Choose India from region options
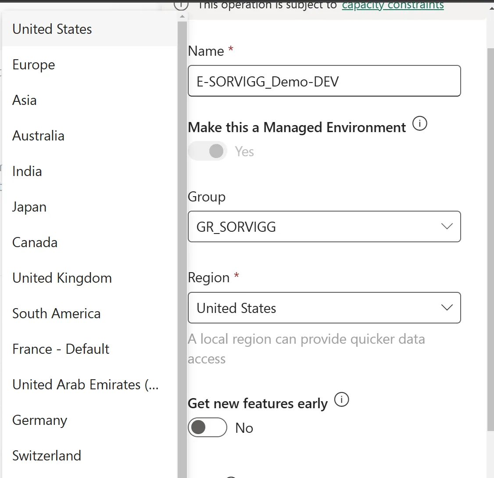The image size is (494, 478). click(x=89, y=171)
